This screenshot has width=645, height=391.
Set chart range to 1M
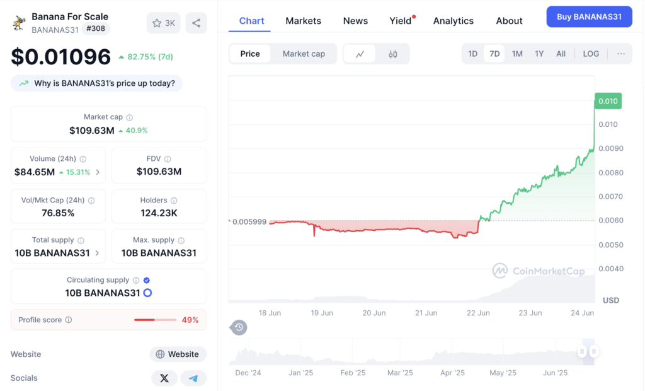pyautogui.click(x=517, y=54)
